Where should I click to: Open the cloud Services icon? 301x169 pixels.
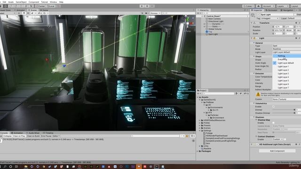258,6
